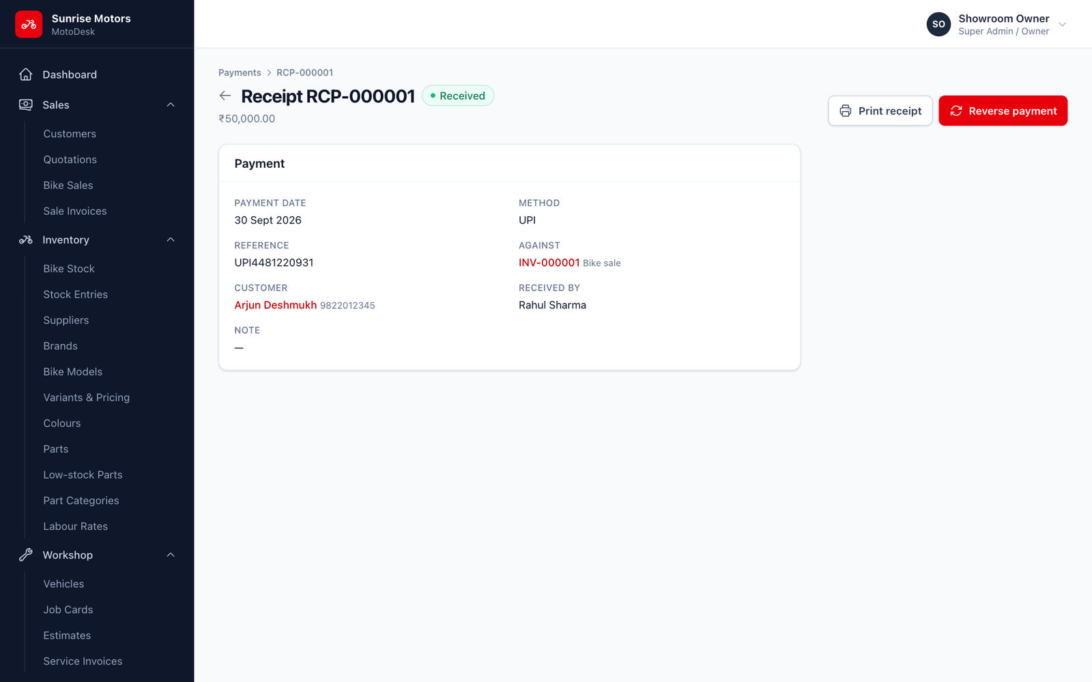This screenshot has width=1092, height=682.
Task: Click the Payments breadcrumb link
Action: click(240, 72)
